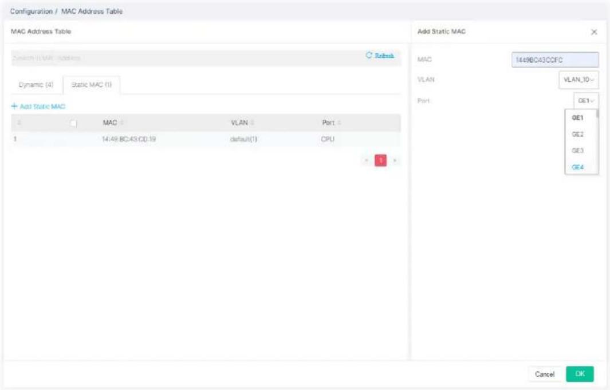Image resolution: width=610 pixels, height=390 pixels.
Task: Go to next page arrow
Action: click(x=395, y=160)
